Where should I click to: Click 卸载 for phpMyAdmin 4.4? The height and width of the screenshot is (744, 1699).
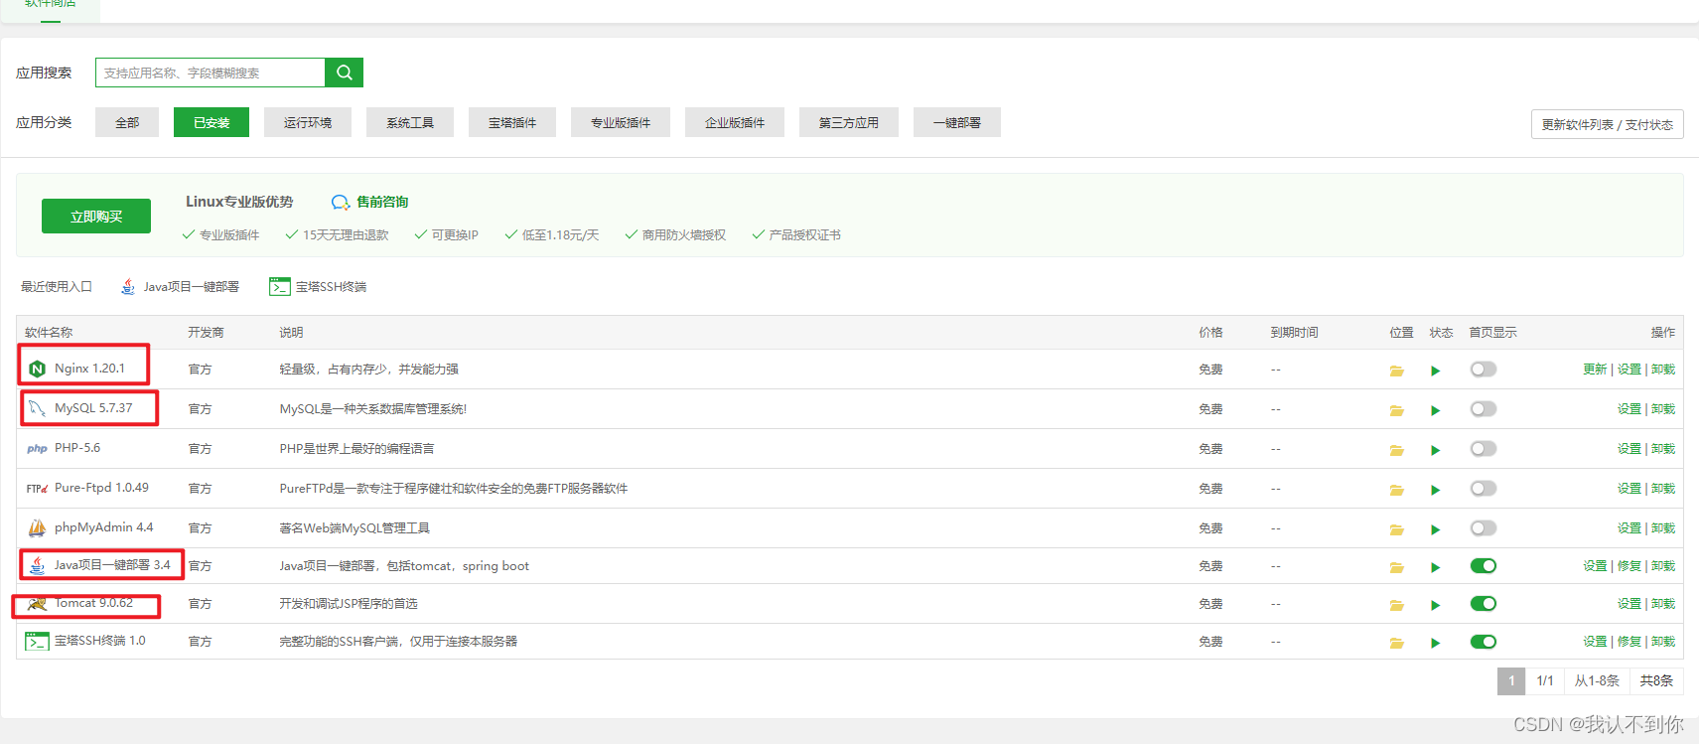tap(1663, 527)
